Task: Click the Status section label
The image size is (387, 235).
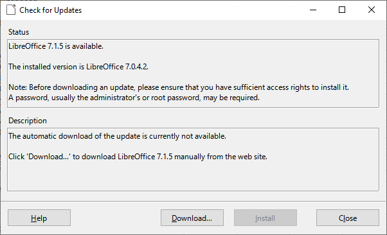Action: [19, 32]
